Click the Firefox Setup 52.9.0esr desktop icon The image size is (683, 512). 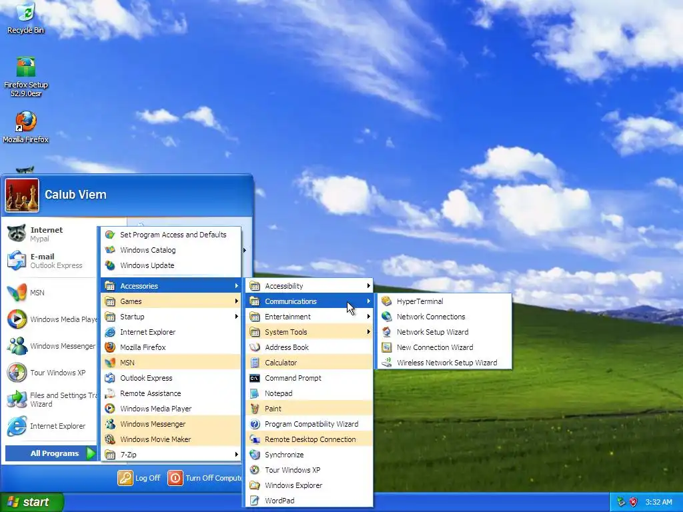point(26,76)
